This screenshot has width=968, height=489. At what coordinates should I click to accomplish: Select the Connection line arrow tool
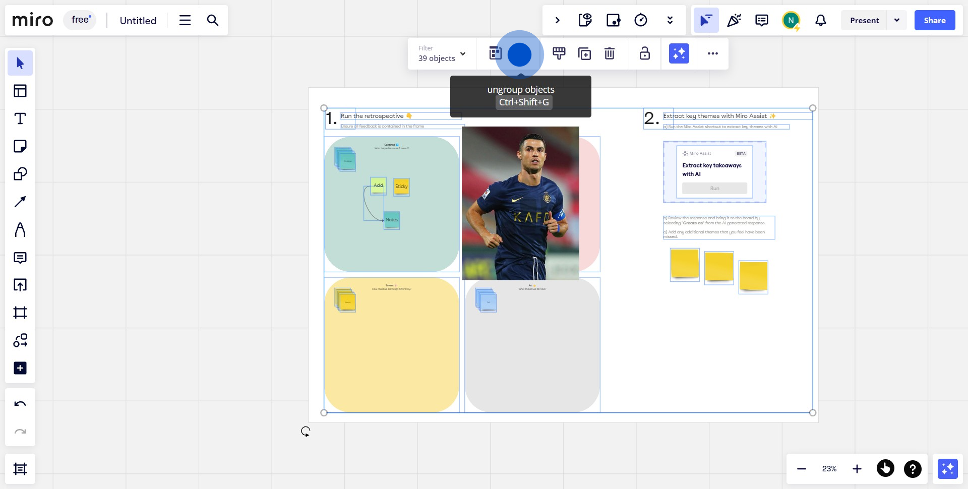pos(20,202)
